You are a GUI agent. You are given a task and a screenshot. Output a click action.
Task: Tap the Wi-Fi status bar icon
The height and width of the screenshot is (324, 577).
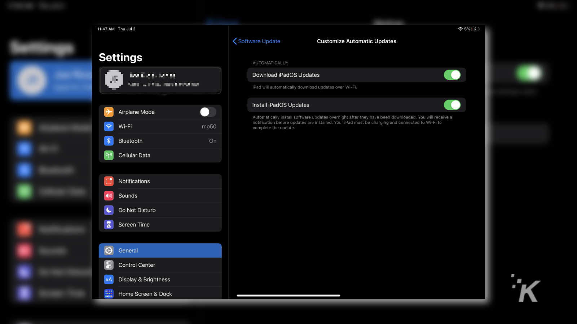(x=460, y=29)
